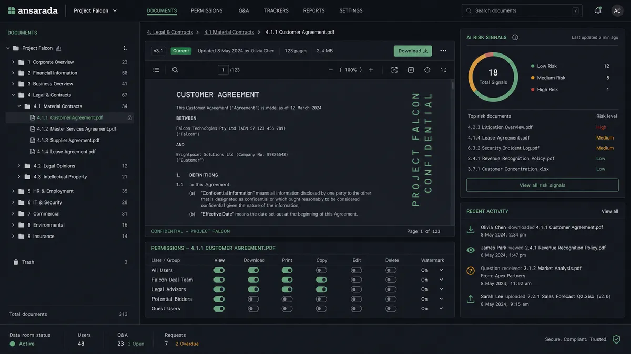Viewport: 631px width, 354px height.
Task: Collapse the 4.1 Material Contracts subfolder
Action: click(x=19, y=106)
